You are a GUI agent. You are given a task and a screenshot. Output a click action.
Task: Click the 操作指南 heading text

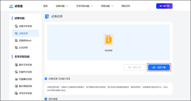[x=53, y=99]
